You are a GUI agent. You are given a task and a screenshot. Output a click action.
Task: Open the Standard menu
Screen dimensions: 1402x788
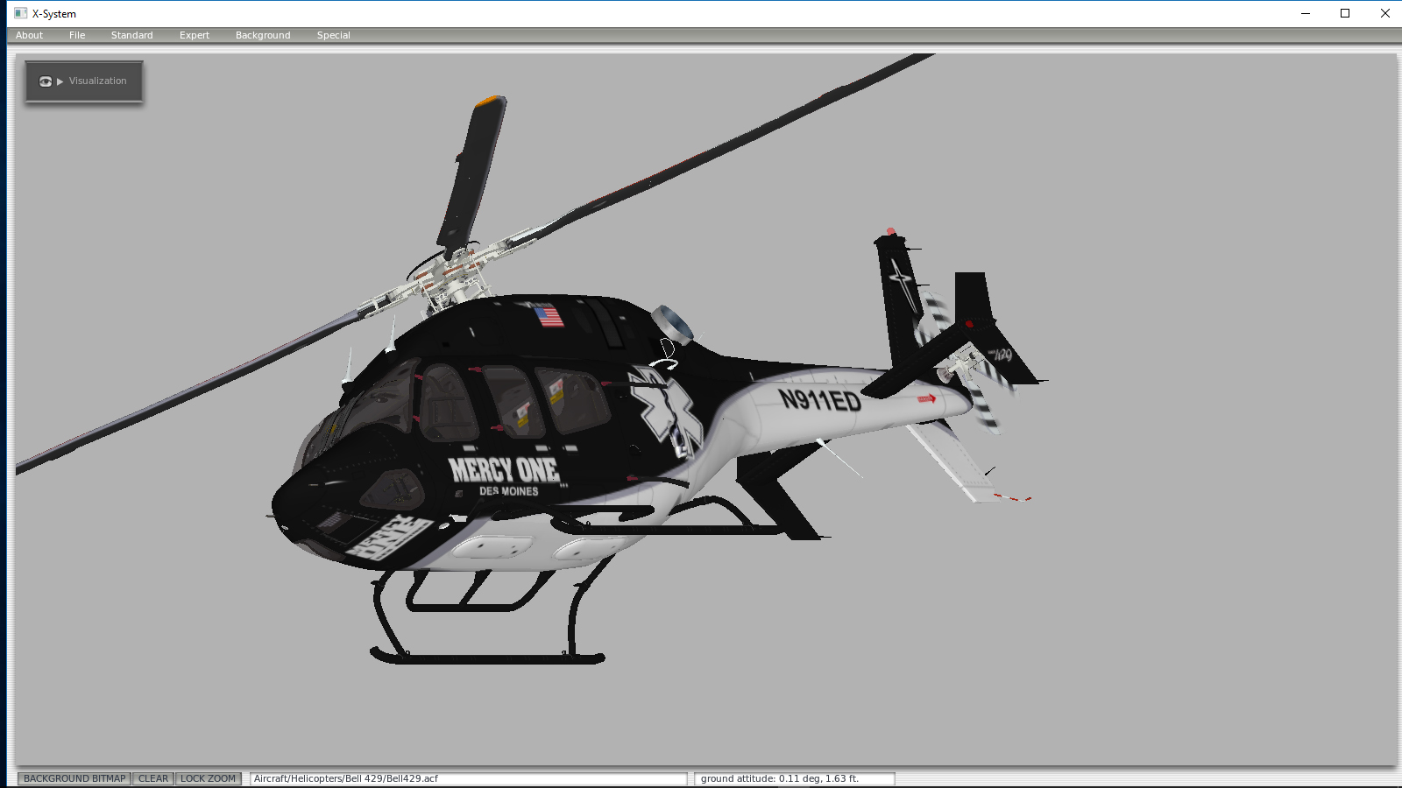[131, 35]
